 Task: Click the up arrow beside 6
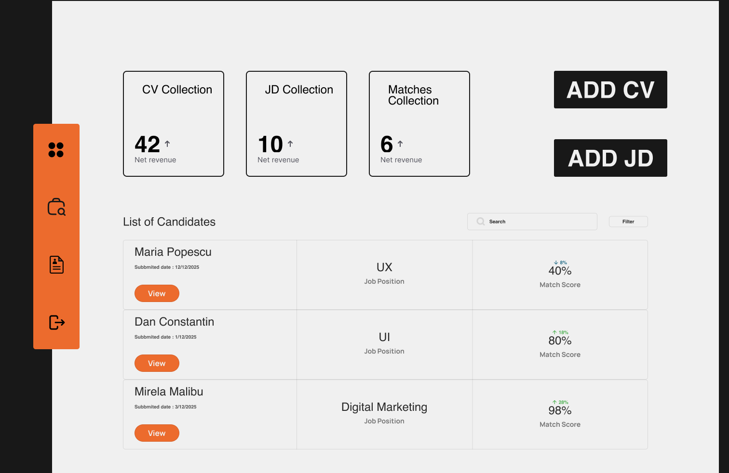pyautogui.click(x=400, y=144)
